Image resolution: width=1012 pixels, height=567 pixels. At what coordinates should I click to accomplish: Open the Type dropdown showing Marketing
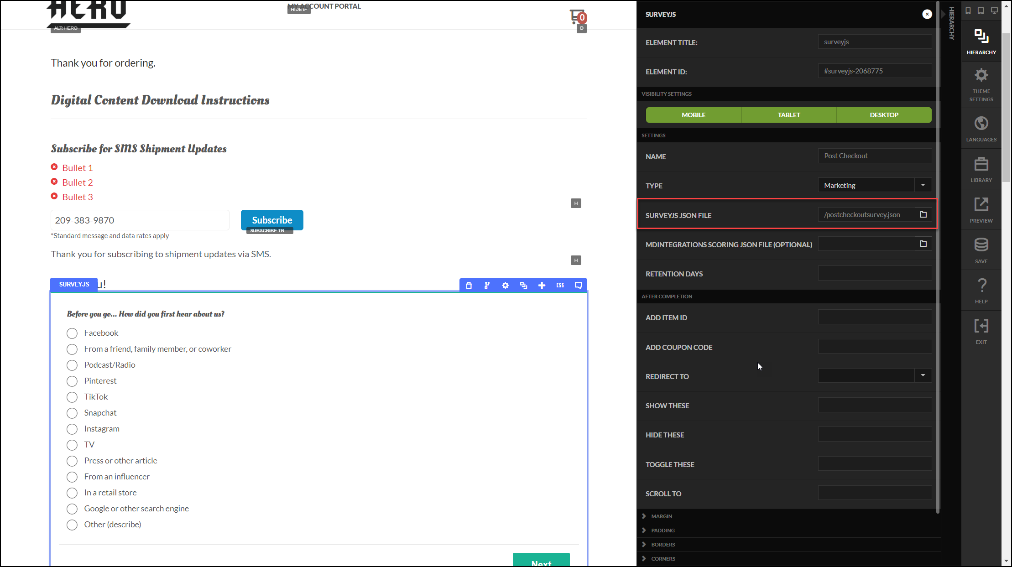pyautogui.click(x=875, y=185)
